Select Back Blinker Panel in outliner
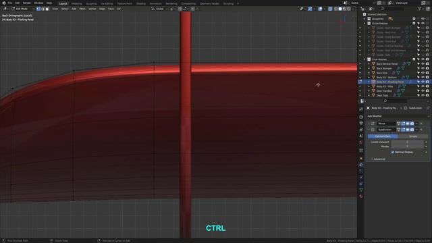The height and width of the screenshot is (243, 432). [387, 64]
